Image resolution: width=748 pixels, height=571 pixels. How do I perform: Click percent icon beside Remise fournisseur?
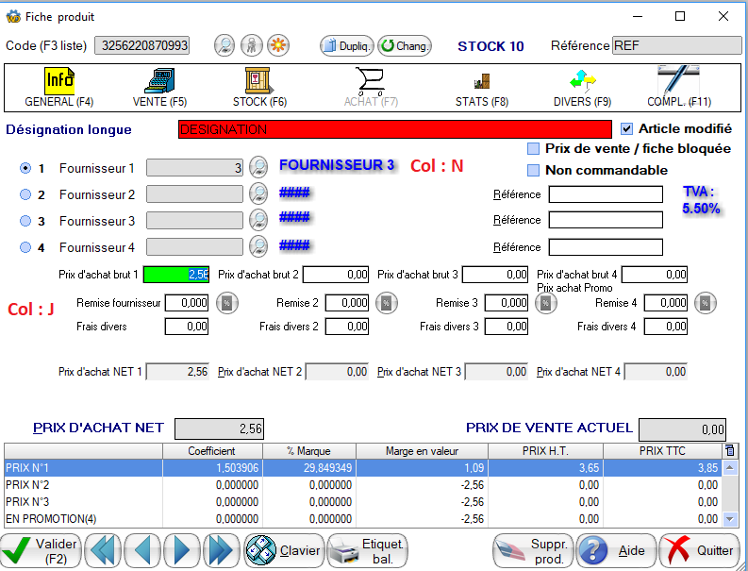point(226,303)
